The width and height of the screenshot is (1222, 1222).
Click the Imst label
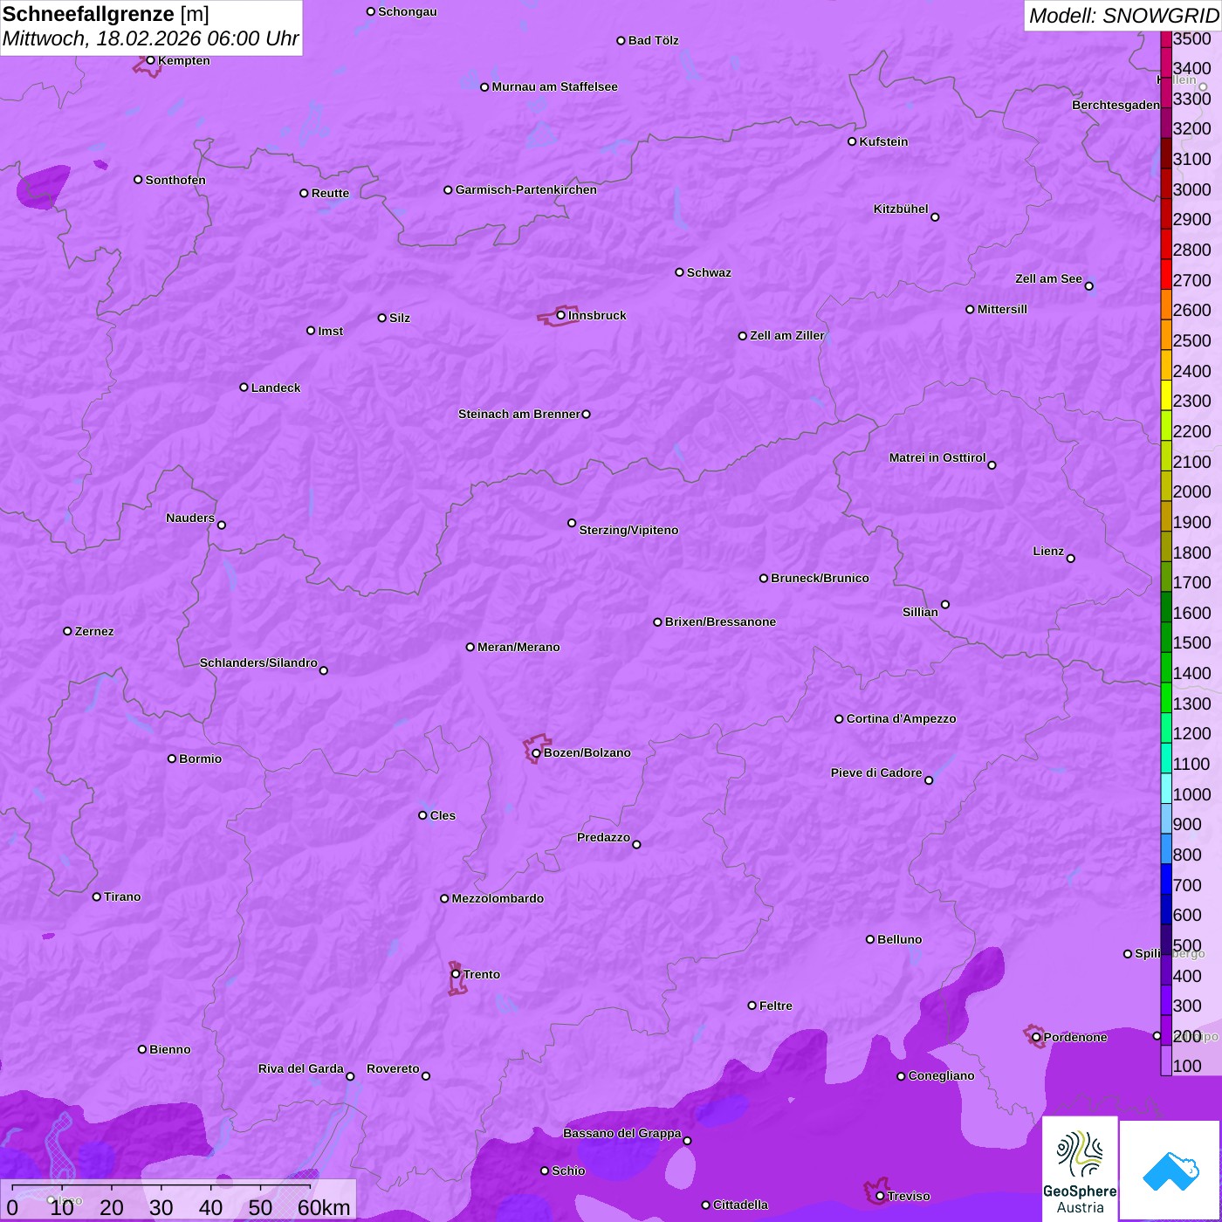[x=330, y=331]
